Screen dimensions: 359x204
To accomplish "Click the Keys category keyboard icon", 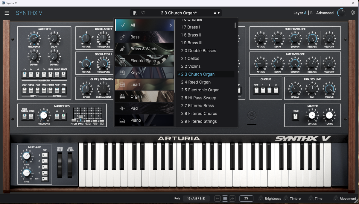I will click(122, 73).
